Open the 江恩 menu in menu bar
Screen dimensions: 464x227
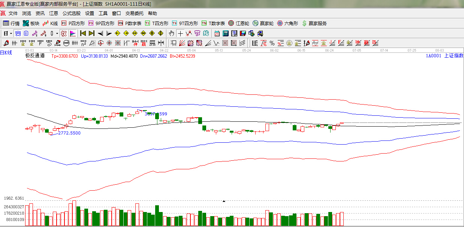click(54, 13)
